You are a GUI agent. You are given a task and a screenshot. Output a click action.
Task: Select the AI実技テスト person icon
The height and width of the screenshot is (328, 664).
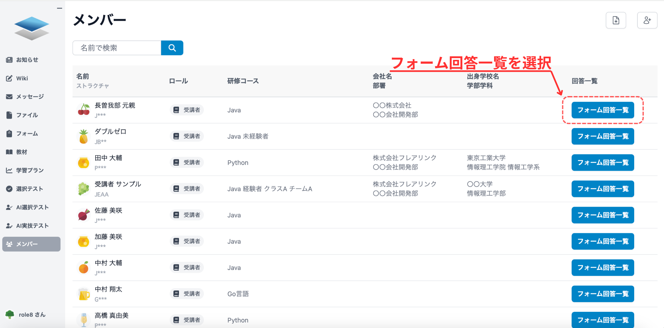pos(9,225)
